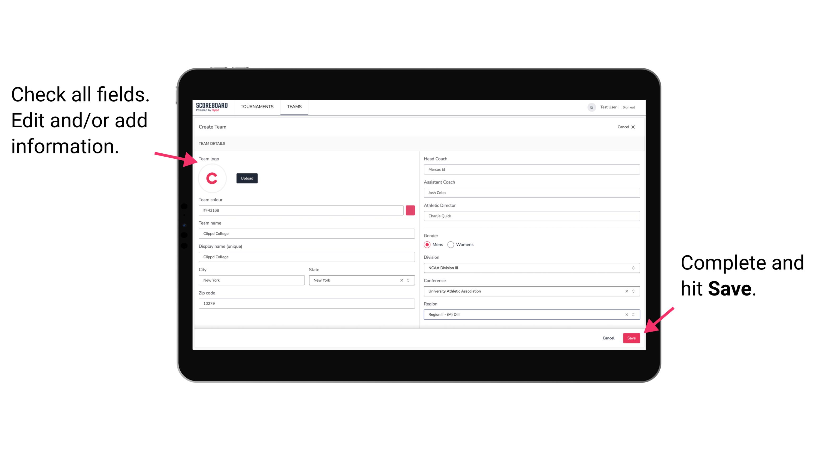Screen dimensions: 837x450
Task: Click the Conference field clear X icon
Action: click(x=626, y=291)
